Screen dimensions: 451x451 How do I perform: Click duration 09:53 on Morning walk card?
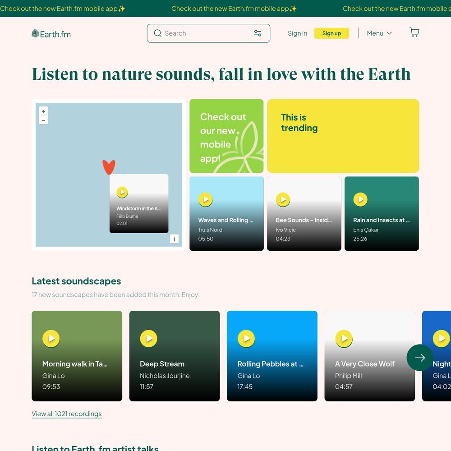coord(51,387)
